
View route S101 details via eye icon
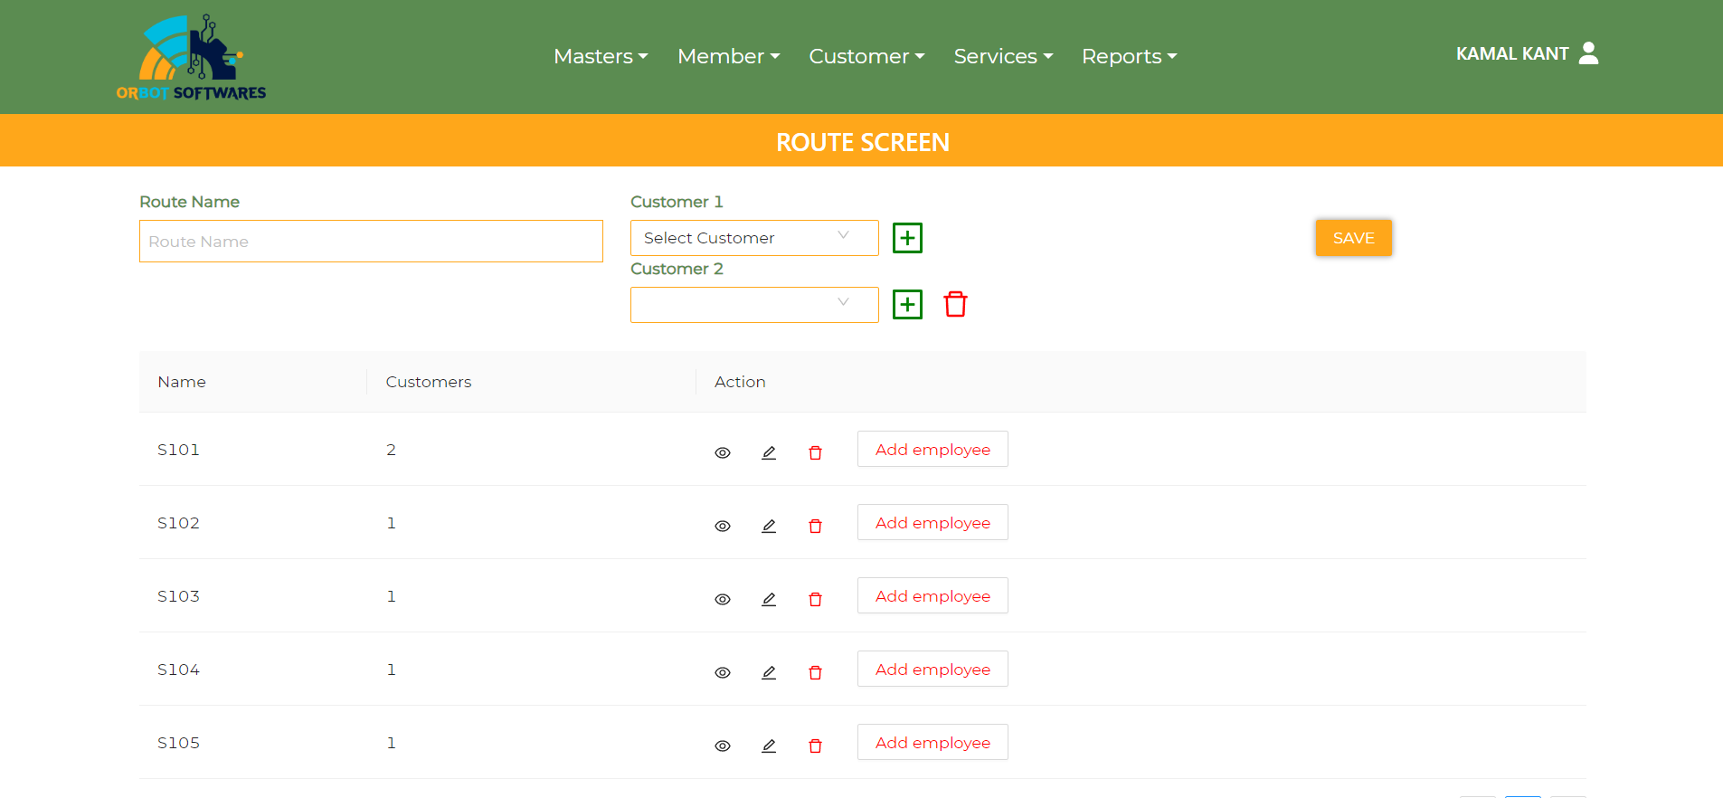pos(723,452)
